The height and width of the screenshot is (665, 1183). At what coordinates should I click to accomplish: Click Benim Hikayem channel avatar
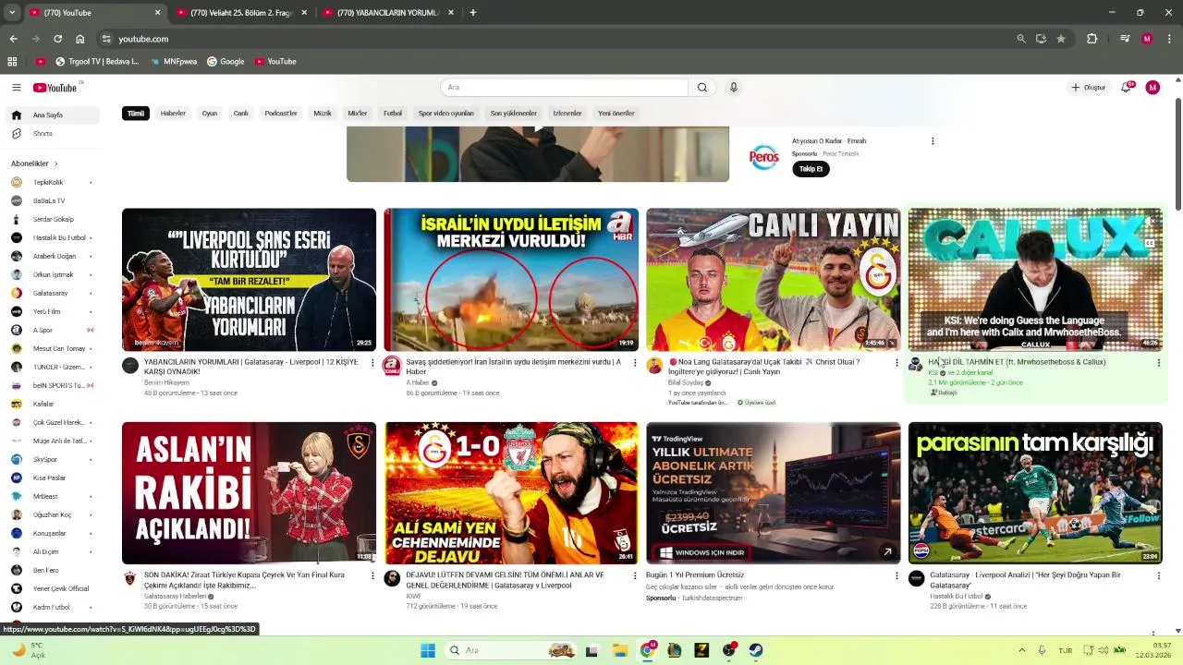click(x=130, y=366)
